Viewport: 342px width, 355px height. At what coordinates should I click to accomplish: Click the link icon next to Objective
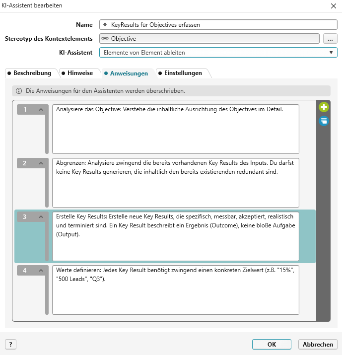coord(105,38)
